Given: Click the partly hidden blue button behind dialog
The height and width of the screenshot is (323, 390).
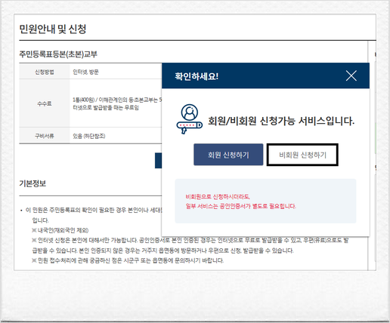Looking at the screenshot, I should (158, 160).
